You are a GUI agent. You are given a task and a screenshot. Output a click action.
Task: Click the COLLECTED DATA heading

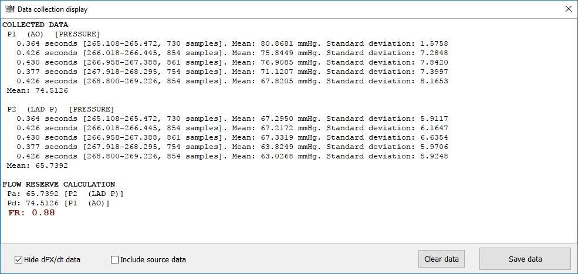(35, 25)
